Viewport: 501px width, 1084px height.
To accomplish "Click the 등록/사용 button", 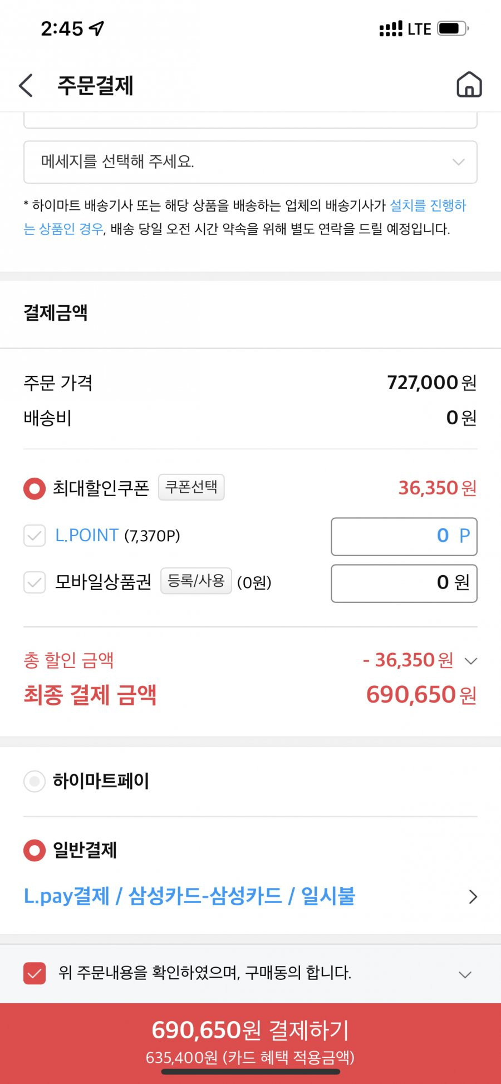I will pyautogui.click(x=196, y=581).
